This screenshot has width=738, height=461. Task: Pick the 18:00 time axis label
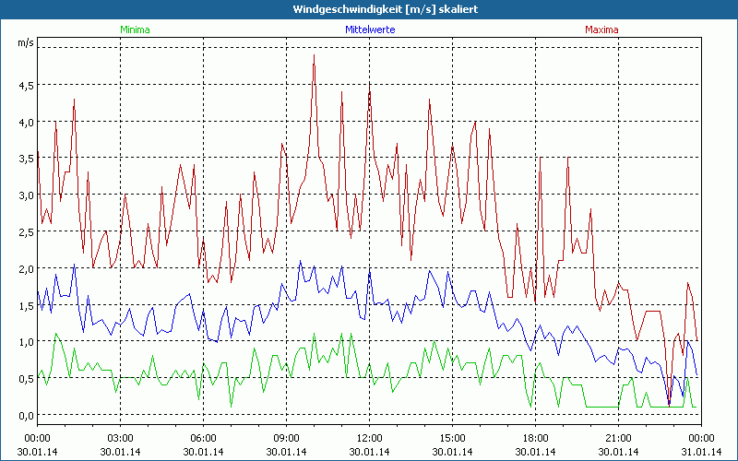point(535,438)
